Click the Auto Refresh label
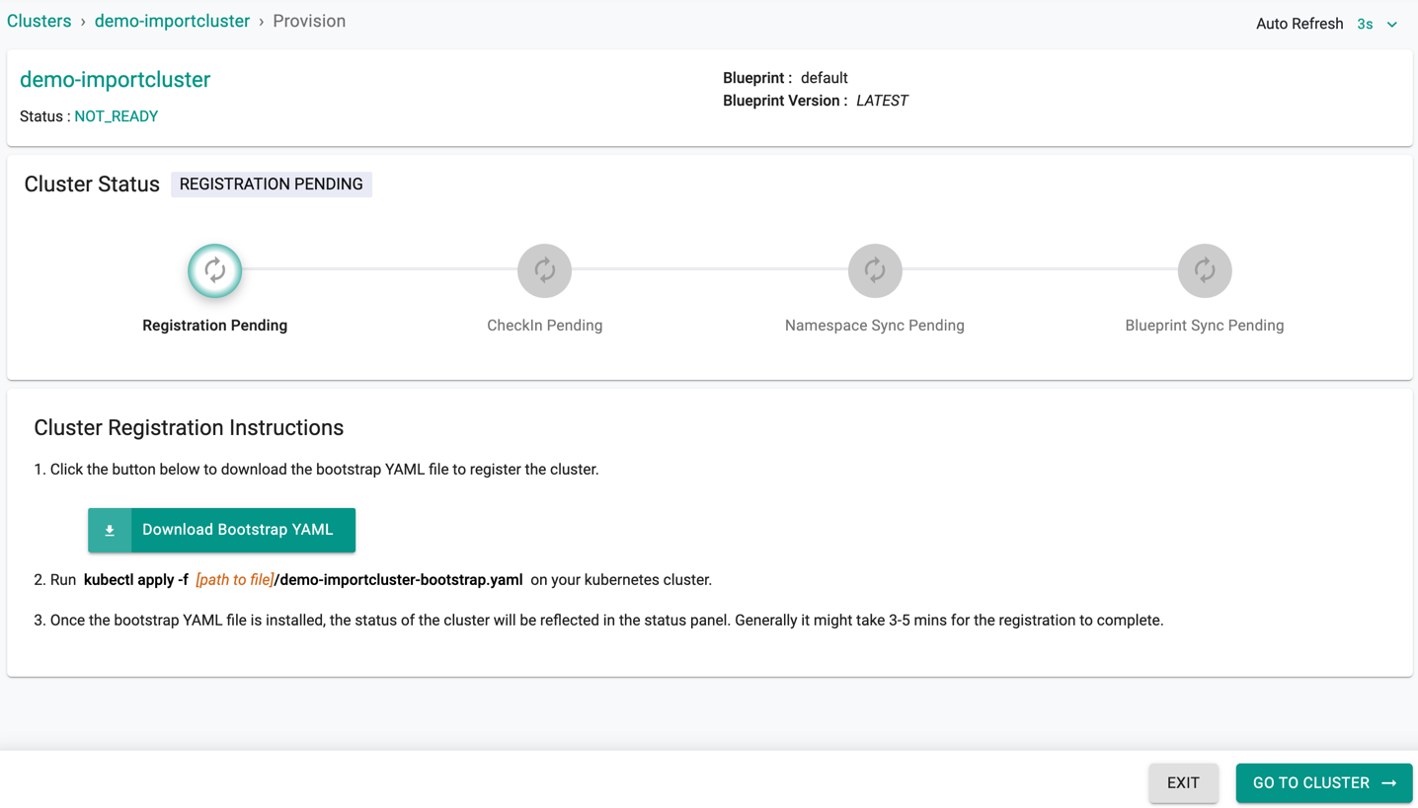 click(1300, 24)
